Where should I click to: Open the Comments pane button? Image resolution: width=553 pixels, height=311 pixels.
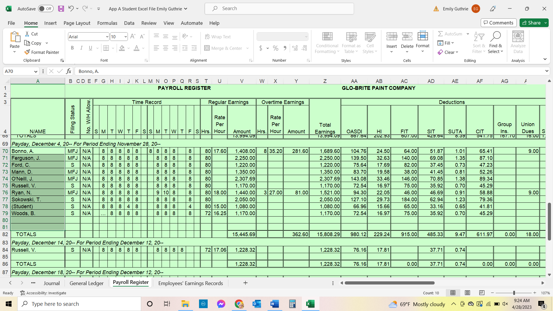coord(499,23)
